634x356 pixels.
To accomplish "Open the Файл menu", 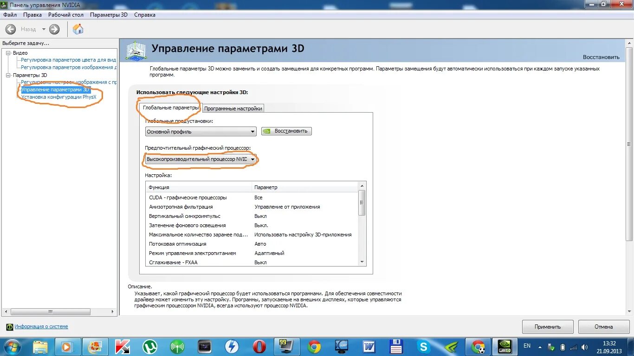I will click(10, 15).
